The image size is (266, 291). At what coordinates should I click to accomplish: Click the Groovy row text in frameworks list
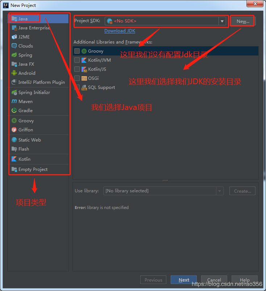96,51
